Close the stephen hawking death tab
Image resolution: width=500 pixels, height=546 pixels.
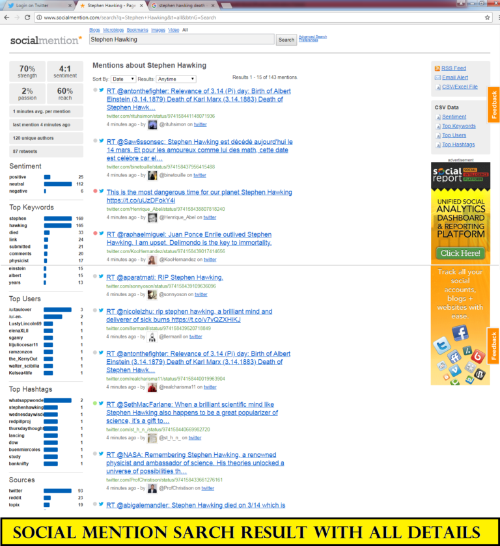(213, 6)
